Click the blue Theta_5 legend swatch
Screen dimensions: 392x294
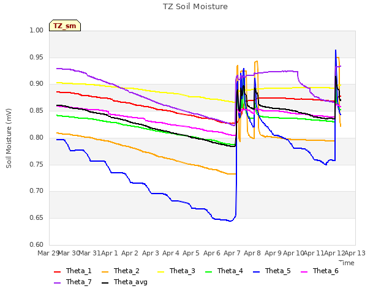pos(256,271)
